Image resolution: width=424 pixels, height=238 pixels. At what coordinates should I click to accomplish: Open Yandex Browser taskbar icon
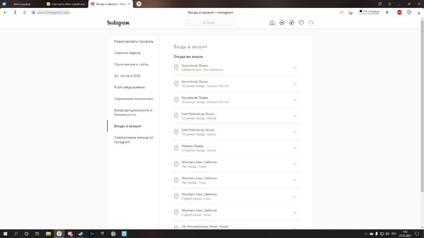59,234
